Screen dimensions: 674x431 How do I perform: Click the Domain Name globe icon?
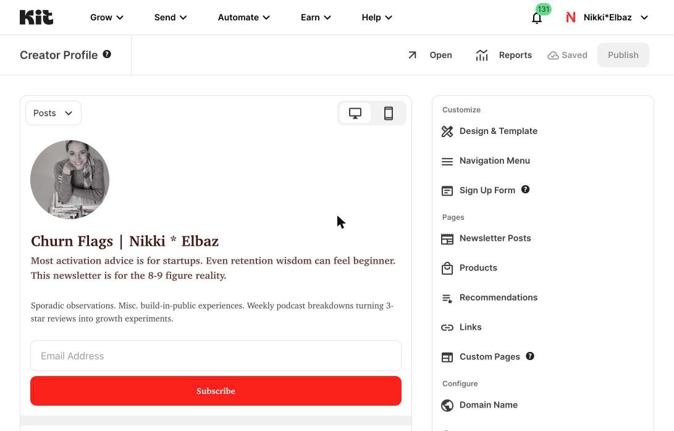click(447, 406)
